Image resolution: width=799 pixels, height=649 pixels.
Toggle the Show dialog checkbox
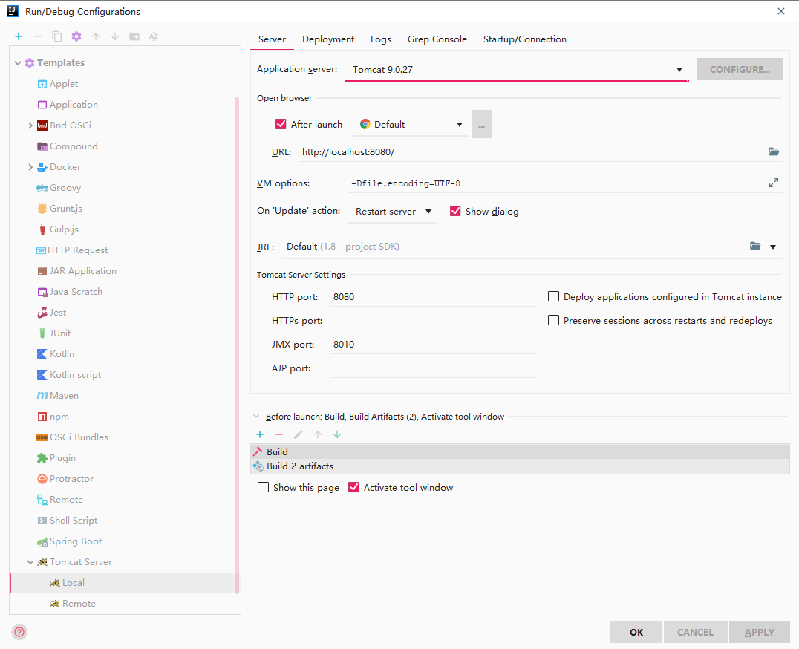455,211
